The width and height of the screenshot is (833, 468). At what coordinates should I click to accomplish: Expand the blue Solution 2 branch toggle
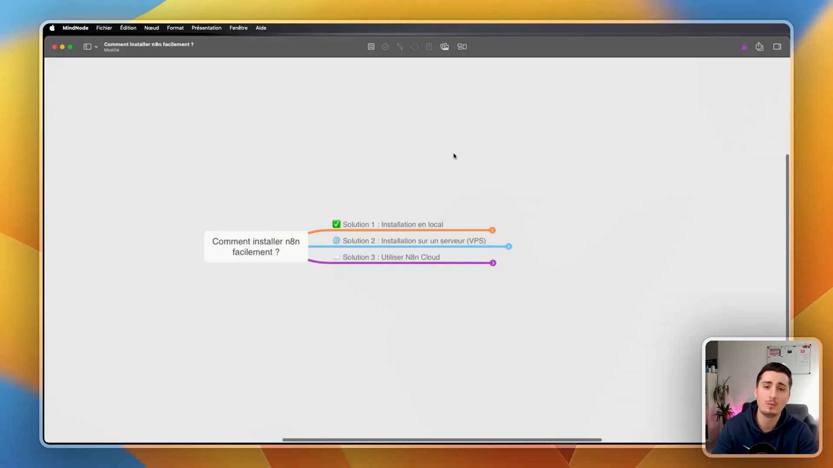point(508,247)
